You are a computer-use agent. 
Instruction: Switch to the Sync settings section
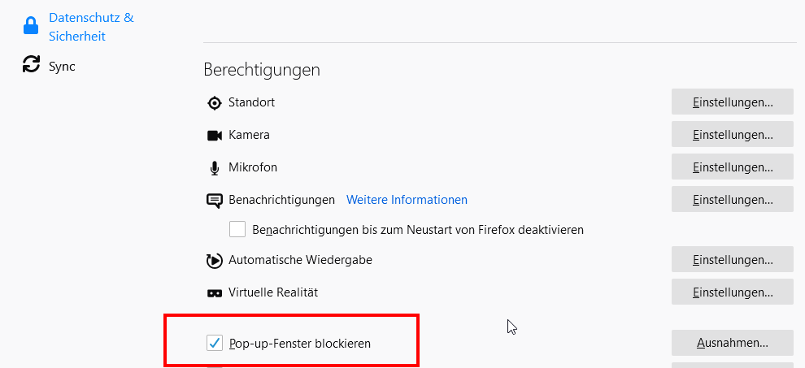pos(62,66)
